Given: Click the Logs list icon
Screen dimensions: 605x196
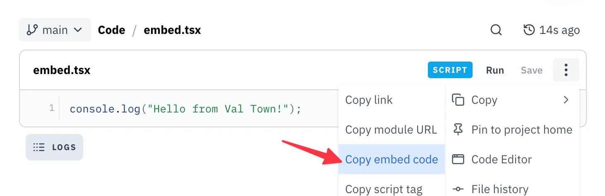Looking at the screenshot, I should point(39,147).
